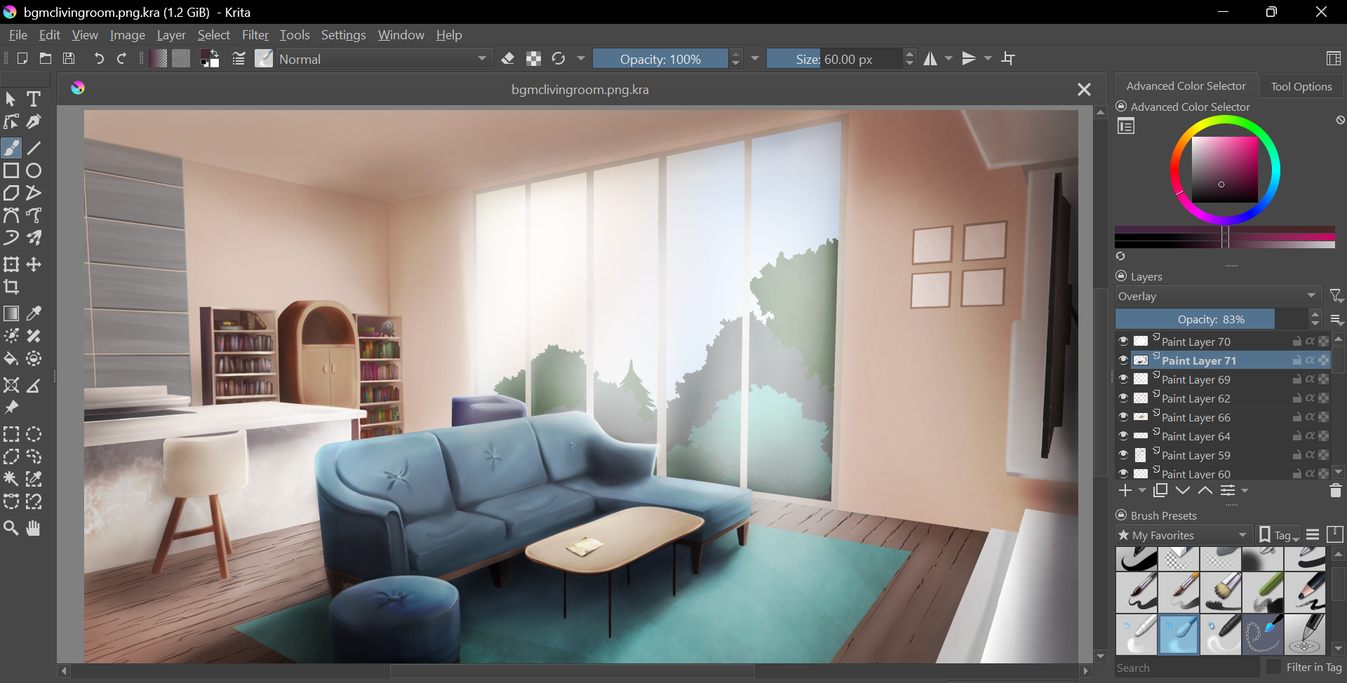This screenshot has height=683, width=1347.
Task: Select the Pan hand tool
Action: (34, 528)
